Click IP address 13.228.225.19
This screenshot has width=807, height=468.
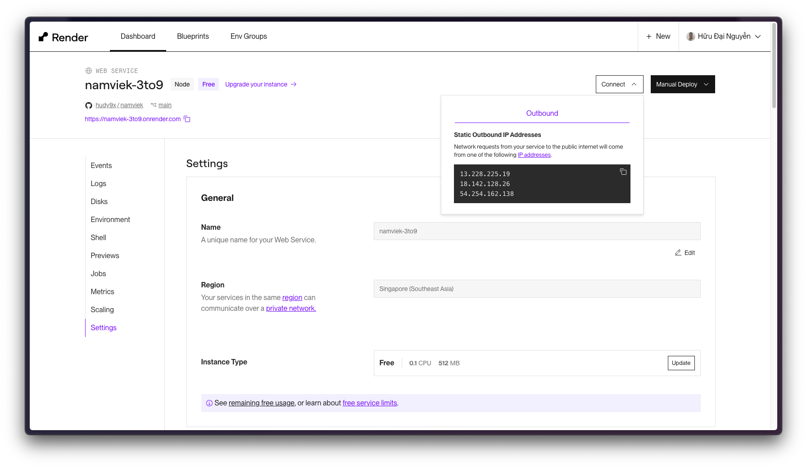pos(485,174)
